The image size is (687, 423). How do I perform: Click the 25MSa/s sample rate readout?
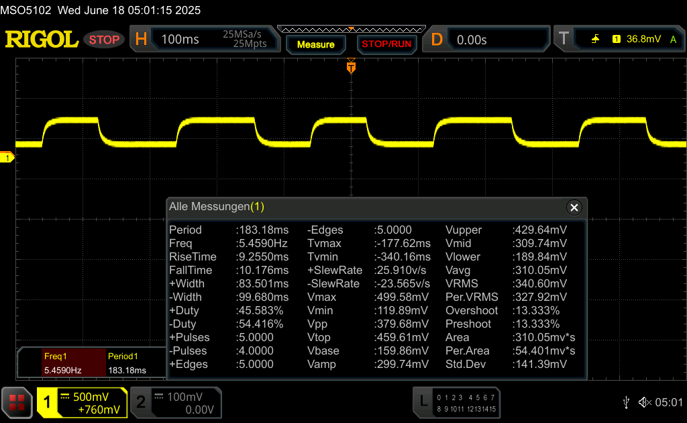242,34
